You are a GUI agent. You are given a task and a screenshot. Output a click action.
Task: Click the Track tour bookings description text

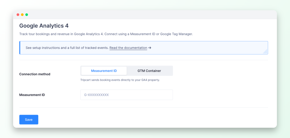(106, 34)
